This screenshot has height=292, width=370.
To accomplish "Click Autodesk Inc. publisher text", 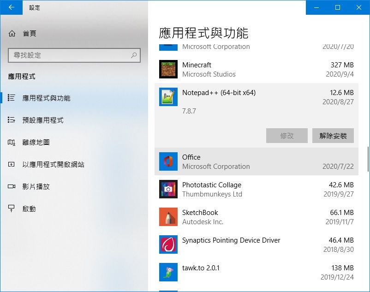I will tap(203, 222).
